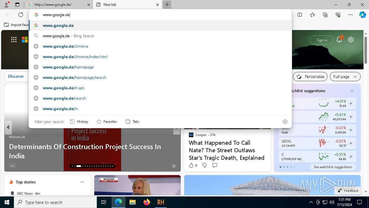Filter search by Favorites

(107, 122)
